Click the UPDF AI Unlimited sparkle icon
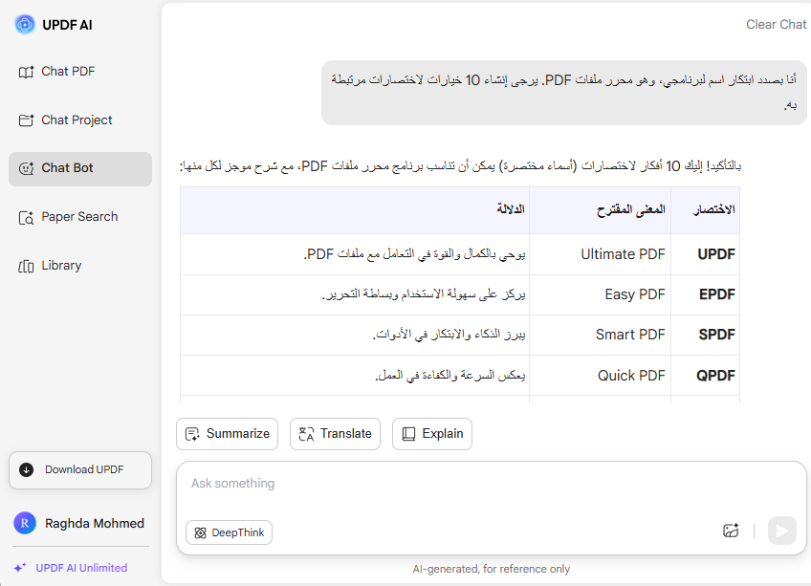 (x=20, y=568)
